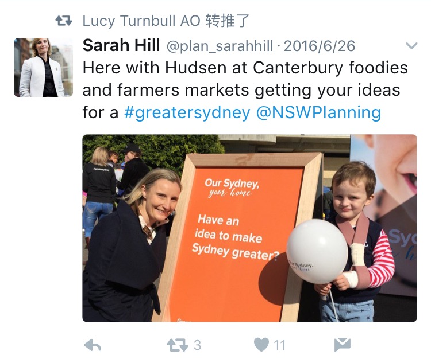Viewport: 431px width, 363px height.
Task: Open the tweet date 2016/6/26
Action: click(x=320, y=46)
